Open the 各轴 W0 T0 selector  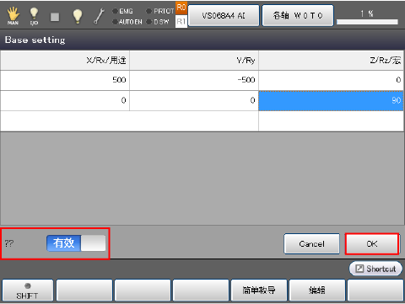click(298, 16)
